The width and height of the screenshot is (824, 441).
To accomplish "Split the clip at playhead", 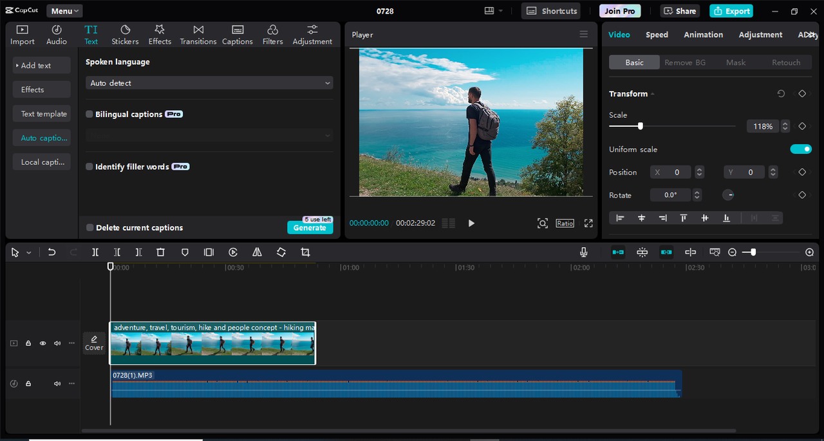I will pyautogui.click(x=95, y=252).
